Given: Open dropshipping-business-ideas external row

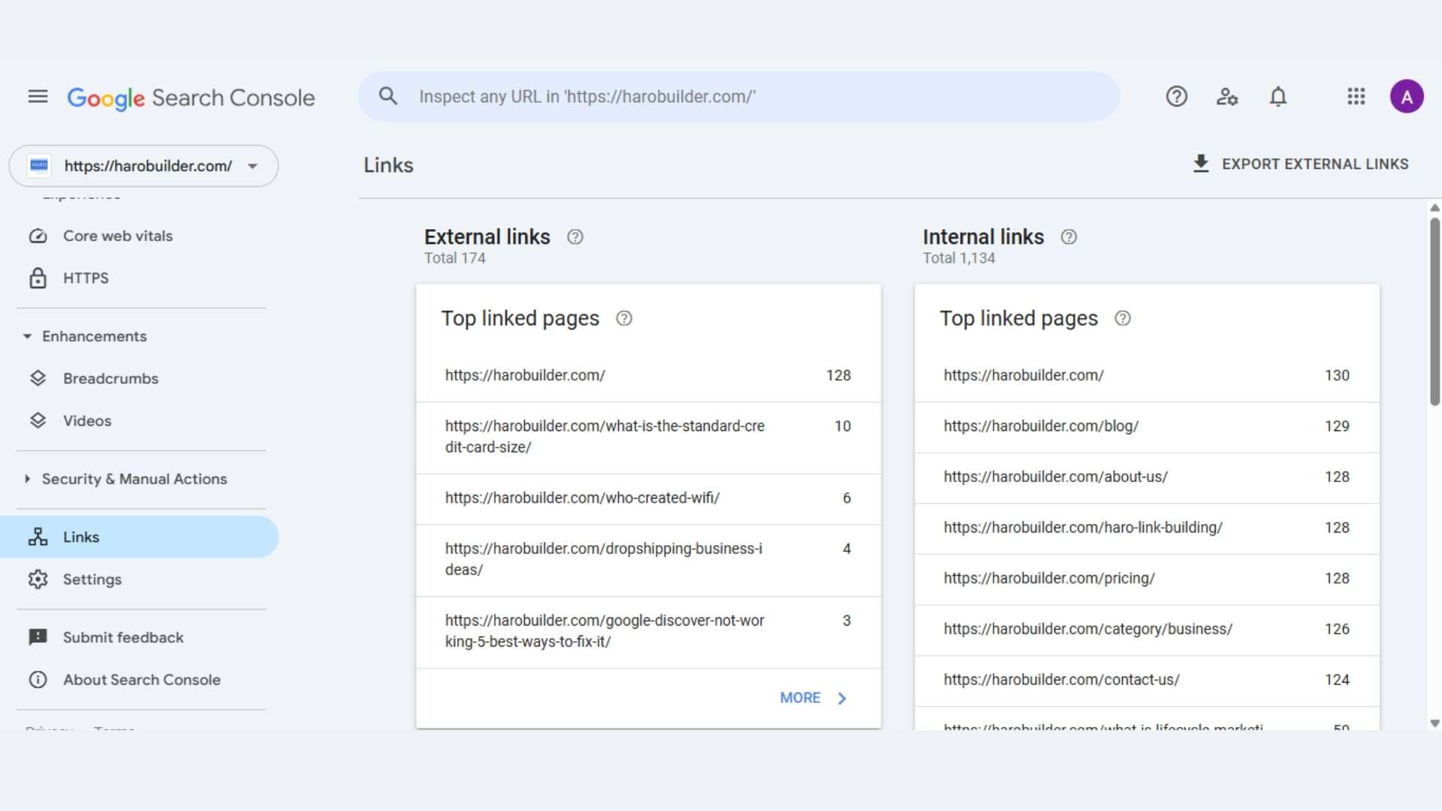Looking at the screenshot, I should (648, 560).
